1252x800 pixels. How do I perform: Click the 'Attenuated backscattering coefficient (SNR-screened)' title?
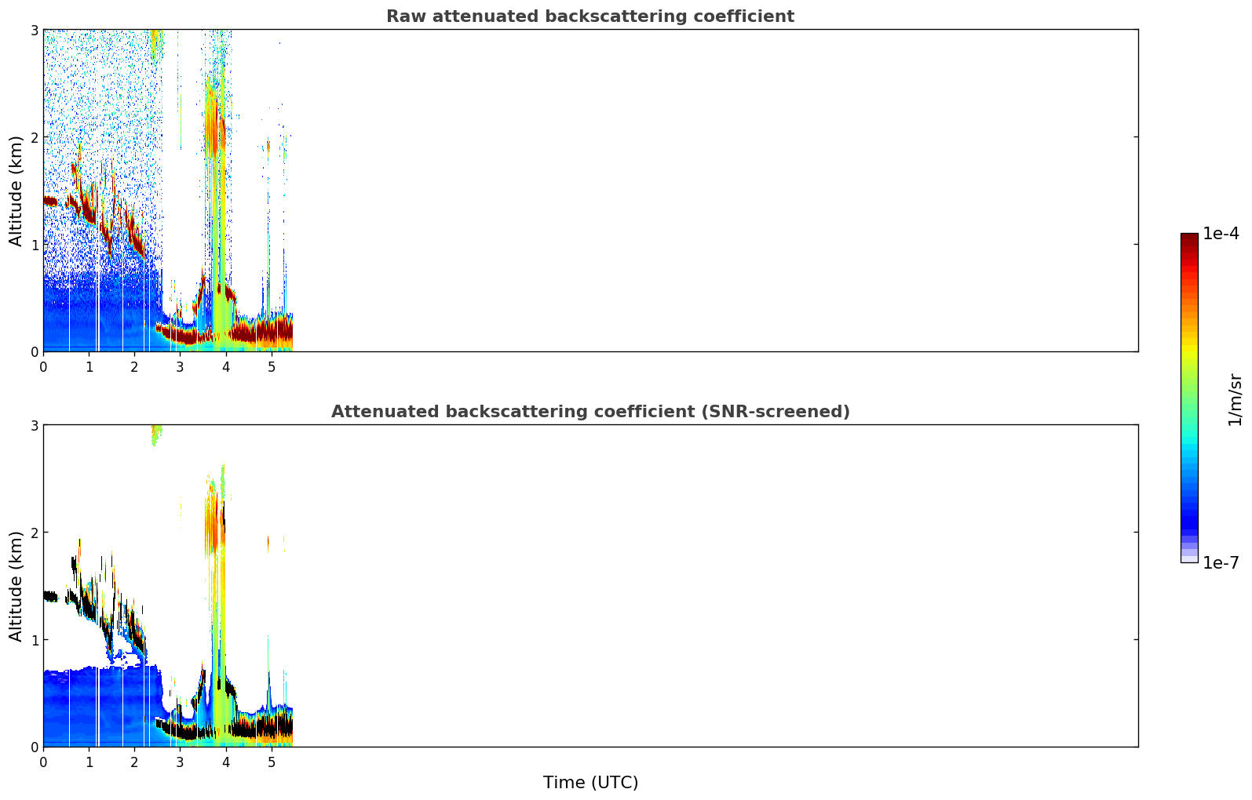[x=590, y=412]
